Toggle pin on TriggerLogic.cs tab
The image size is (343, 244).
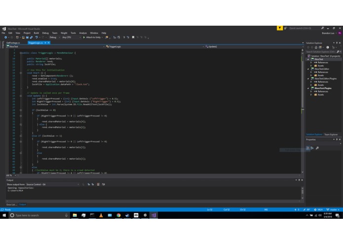pyautogui.click(x=45, y=42)
